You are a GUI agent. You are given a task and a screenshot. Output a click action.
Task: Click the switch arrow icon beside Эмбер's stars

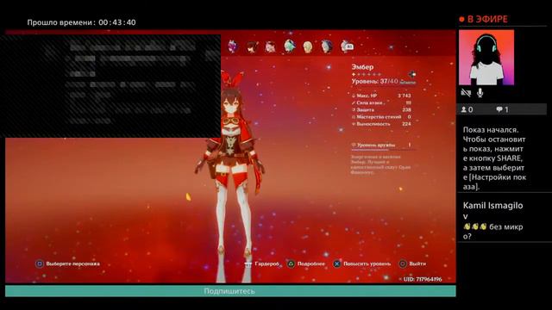click(x=412, y=74)
